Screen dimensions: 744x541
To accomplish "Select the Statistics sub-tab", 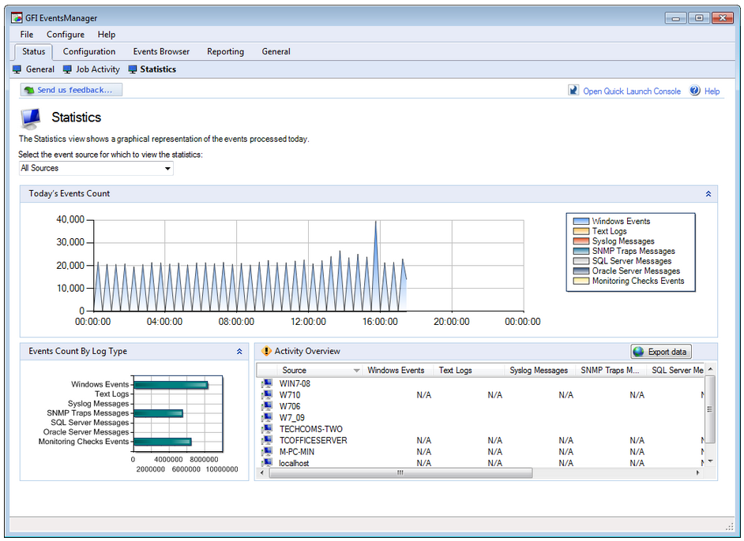I will pyautogui.click(x=158, y=69).
